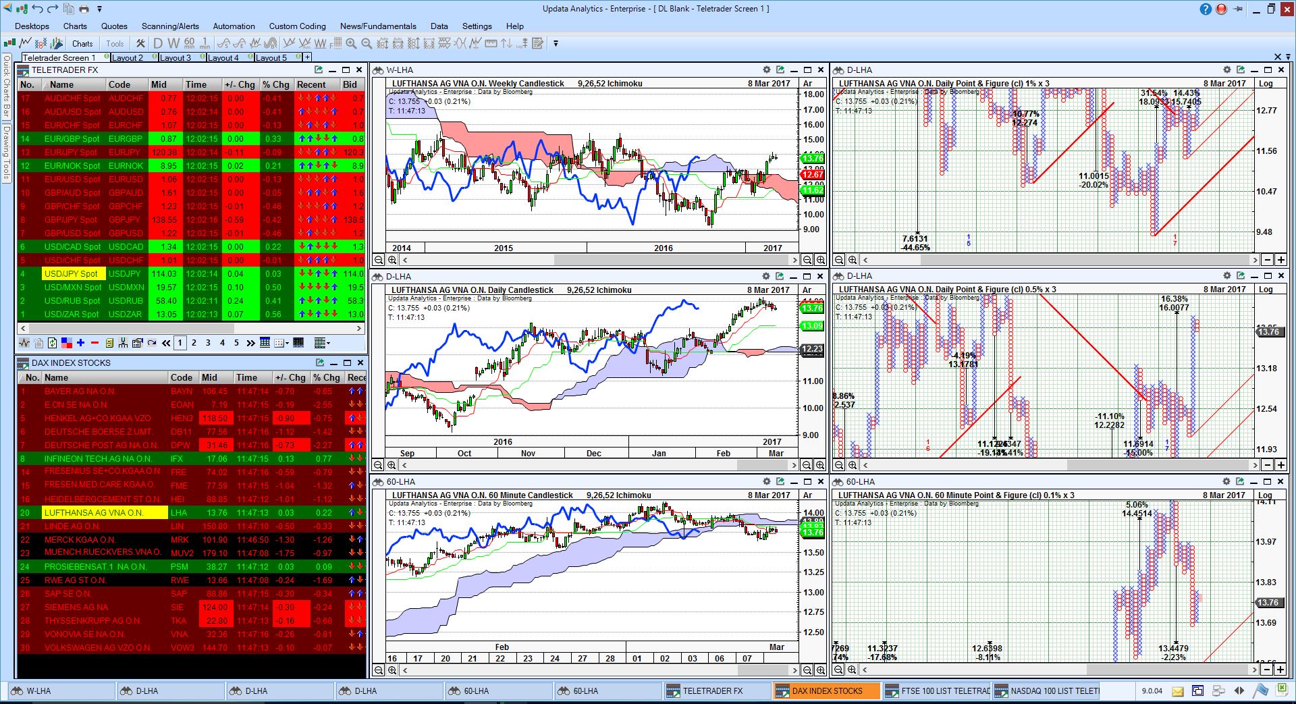Click the line chart icon at far left of toolbar
The width and height of the screenshot is (1296, 704).
26,43
